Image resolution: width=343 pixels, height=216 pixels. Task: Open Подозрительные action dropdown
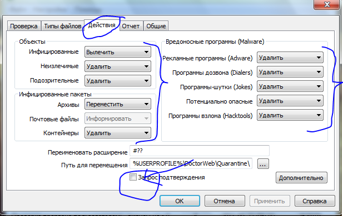pyautogui.click(x=118, y=81)
